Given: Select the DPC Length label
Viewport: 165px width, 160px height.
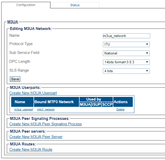Looking at the screenshot, I should (x=20, y=61).
